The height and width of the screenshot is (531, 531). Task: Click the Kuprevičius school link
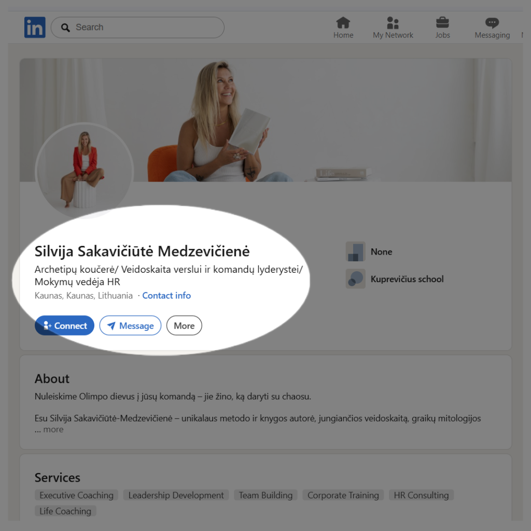[x=407, y=279]
